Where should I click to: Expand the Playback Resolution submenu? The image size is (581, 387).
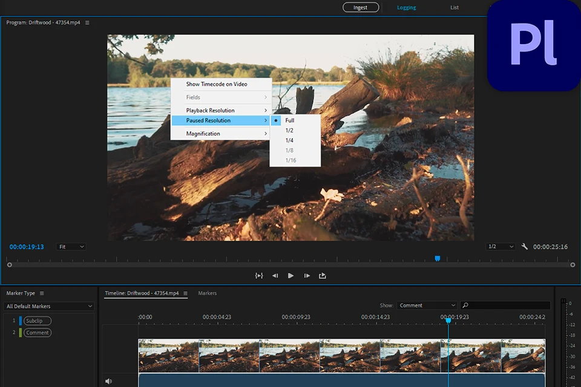[222, 111]
